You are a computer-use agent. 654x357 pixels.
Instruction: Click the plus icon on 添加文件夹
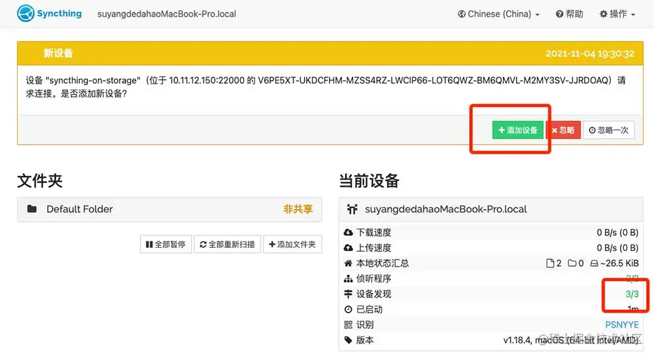tap(272, 245)
